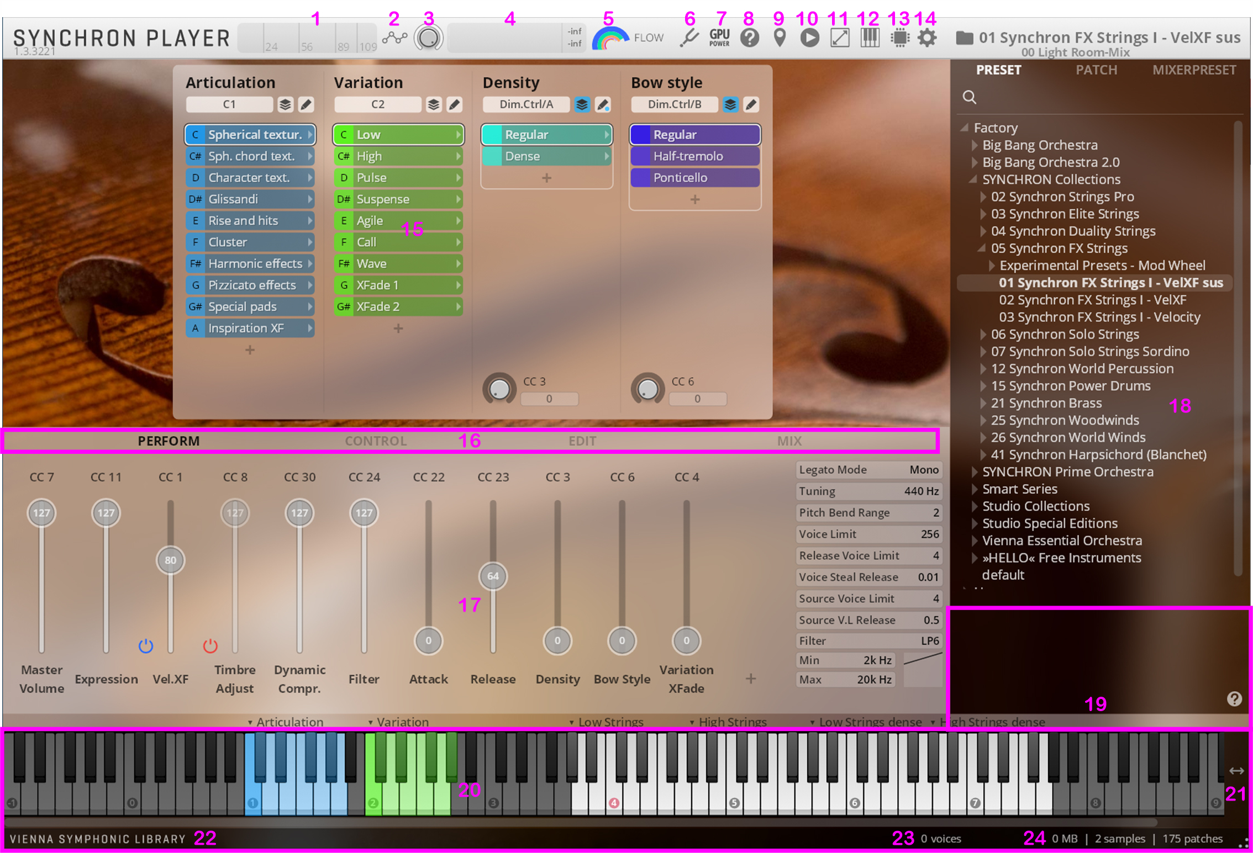Select the Ponticello bow style
The width and height of the screenshot is (1253, 853).
(x=695, y=178)
